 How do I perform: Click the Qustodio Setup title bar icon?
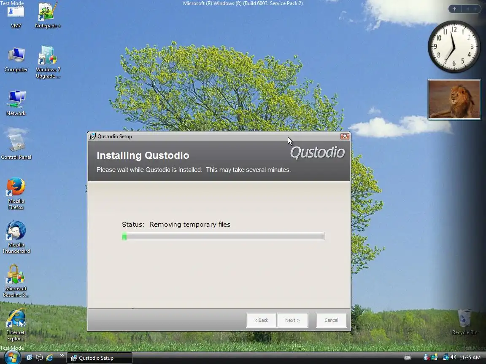[x=92, y=136]
